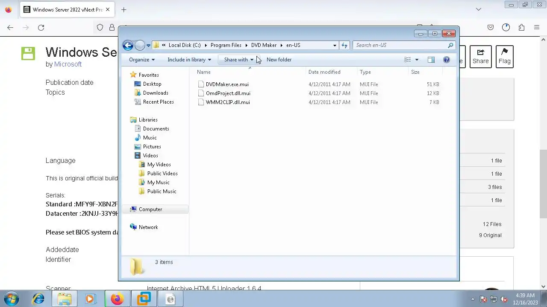Click the Explorer Forward arrow button
The image size is (547, 307).
(140, 45)
